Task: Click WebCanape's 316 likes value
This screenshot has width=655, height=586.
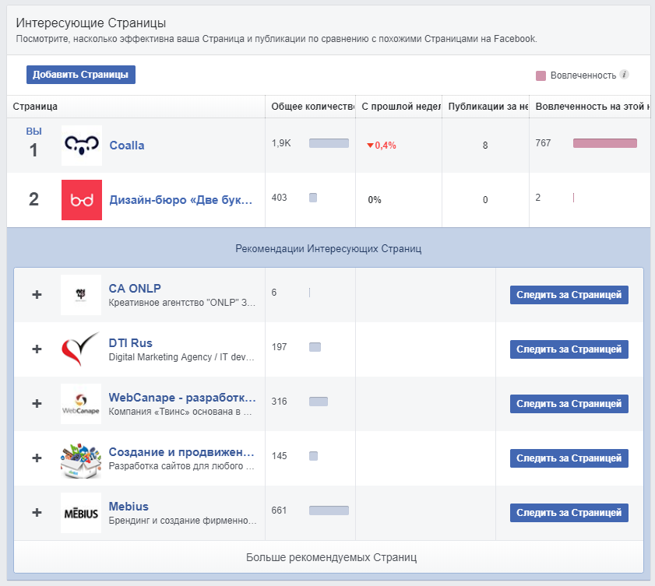Action: pyautogui.click(x=279, y=402)
